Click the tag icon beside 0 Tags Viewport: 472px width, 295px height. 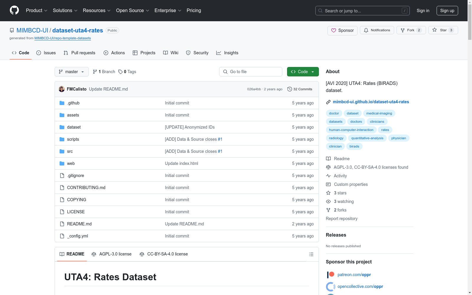pos(120,72)
